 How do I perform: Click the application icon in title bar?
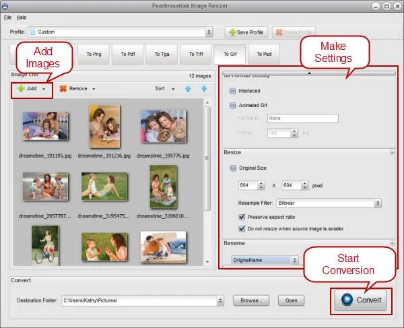(x=5, y=6)
